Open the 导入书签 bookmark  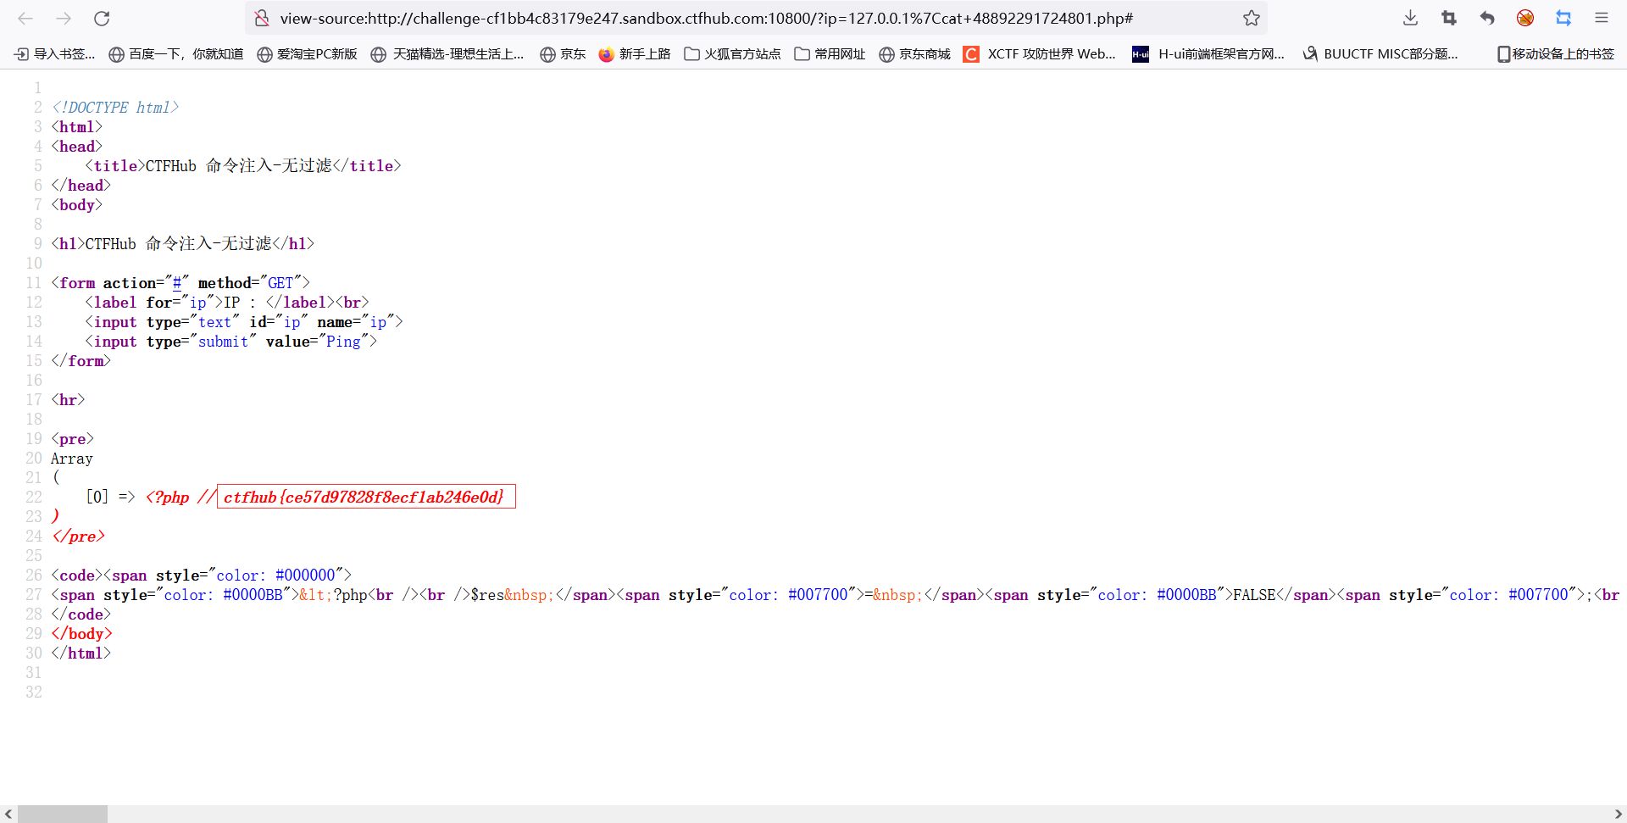tap(55, 54)
